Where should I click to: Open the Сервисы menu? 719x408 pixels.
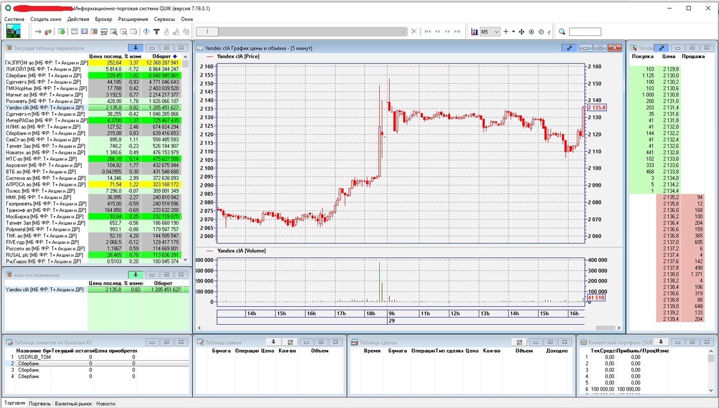pos(165,19)
